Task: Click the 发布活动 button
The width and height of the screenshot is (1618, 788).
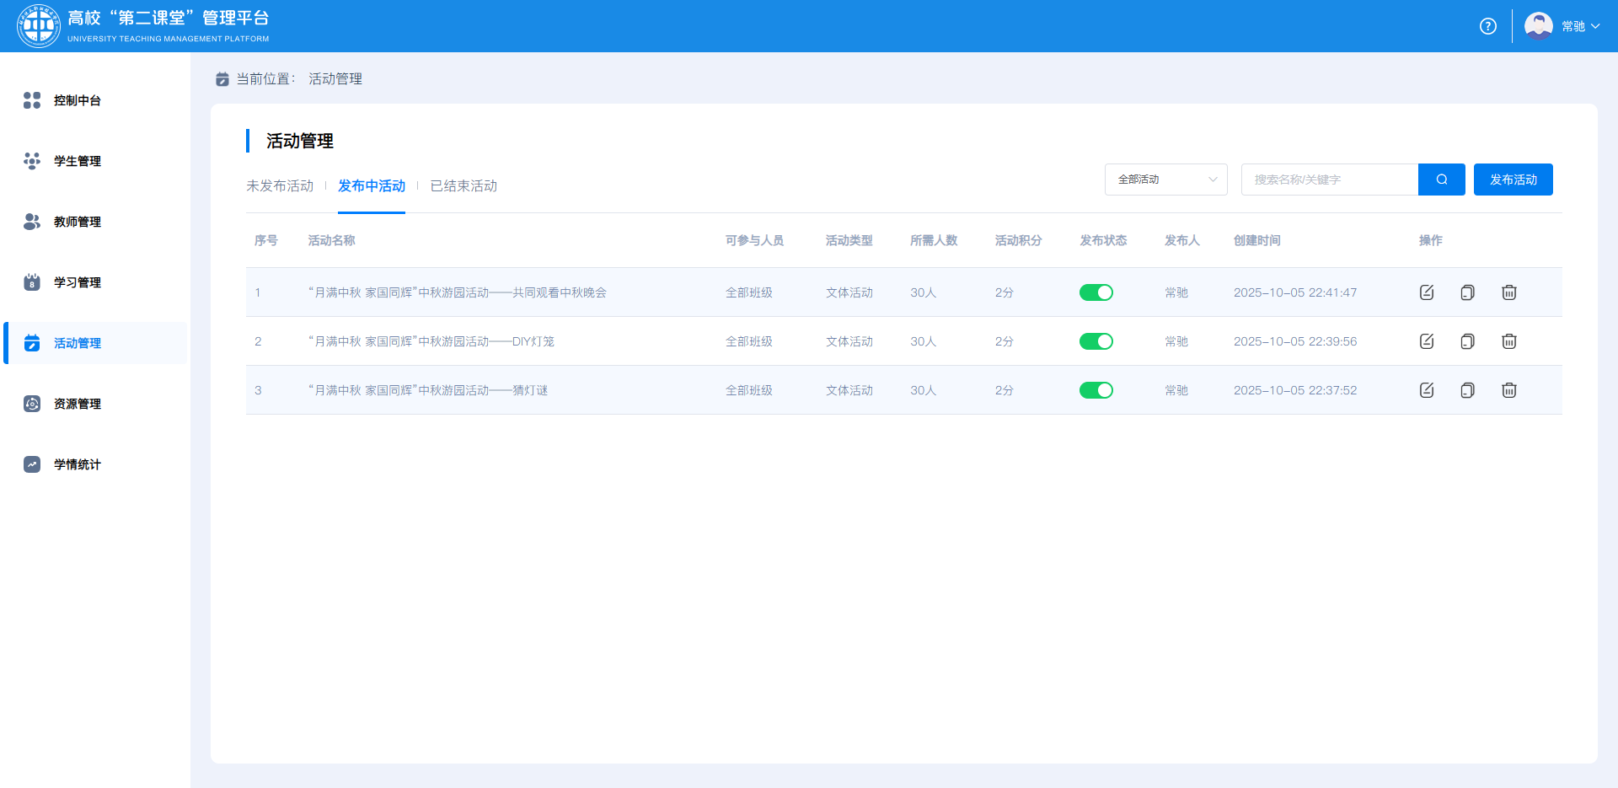Action: [1513, 180]
